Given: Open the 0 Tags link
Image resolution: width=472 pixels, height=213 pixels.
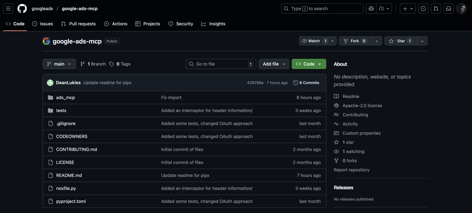Looking at the screenshot, I should tap(120, 64).
